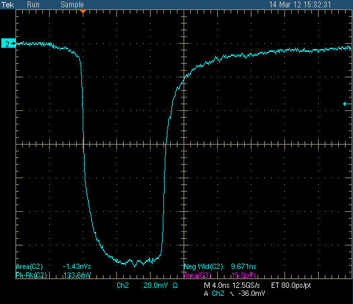353x304 pixels.
Task: Click the A Ch2 trigger source label
Action: 214,293
